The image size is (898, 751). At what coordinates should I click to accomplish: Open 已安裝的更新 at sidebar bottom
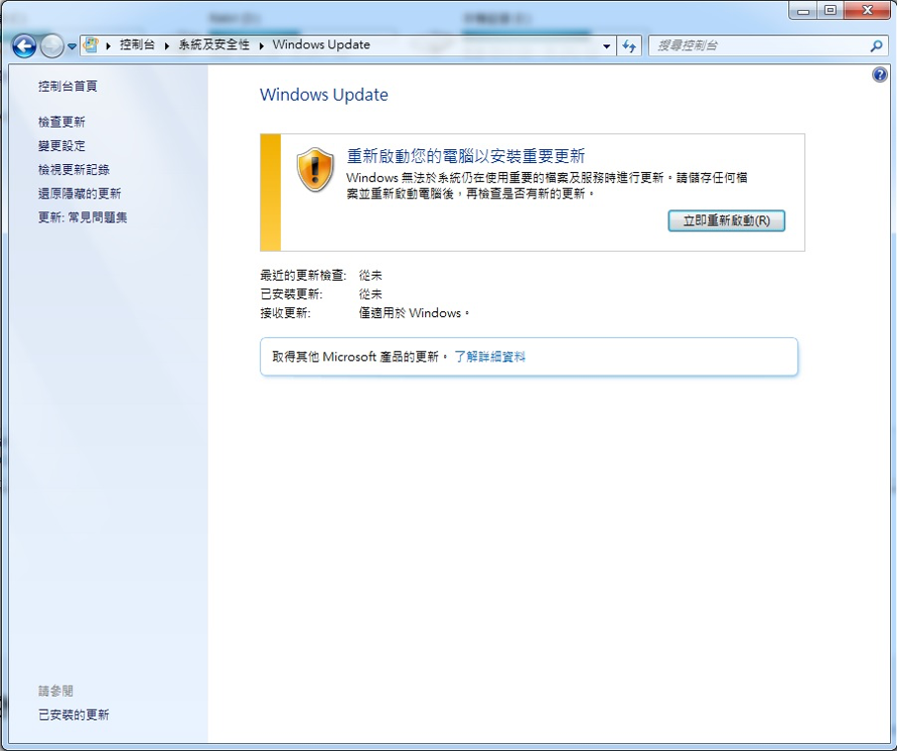tap(73, 715)
